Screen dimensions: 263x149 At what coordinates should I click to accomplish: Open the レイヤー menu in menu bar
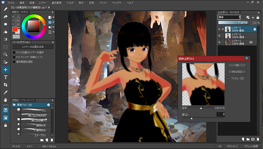click(43, 3)
